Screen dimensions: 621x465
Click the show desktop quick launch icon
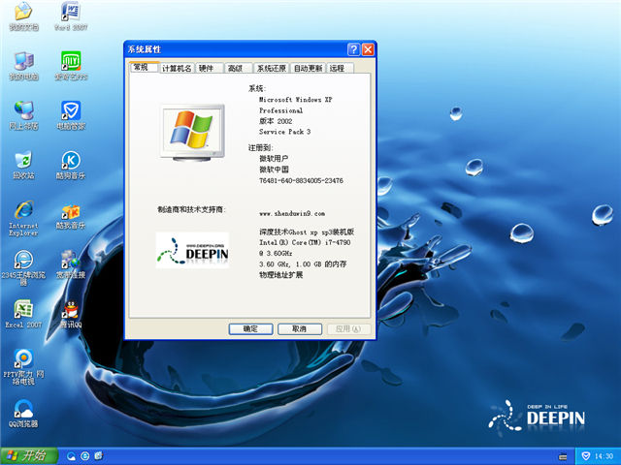click(98, 456)
